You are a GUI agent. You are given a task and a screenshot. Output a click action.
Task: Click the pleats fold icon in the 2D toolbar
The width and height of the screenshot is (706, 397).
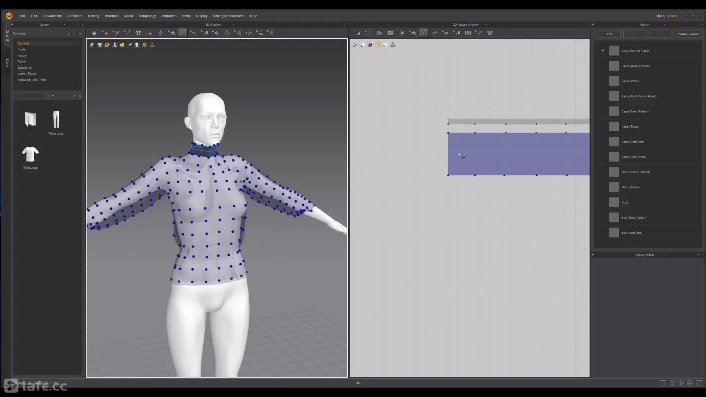[468, 33]
